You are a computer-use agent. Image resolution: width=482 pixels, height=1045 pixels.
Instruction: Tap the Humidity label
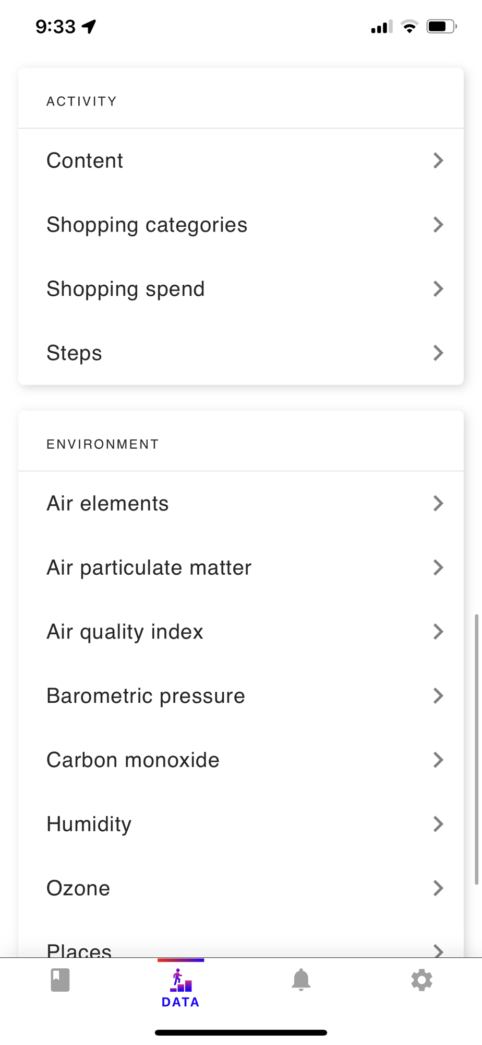coord(89,824)
